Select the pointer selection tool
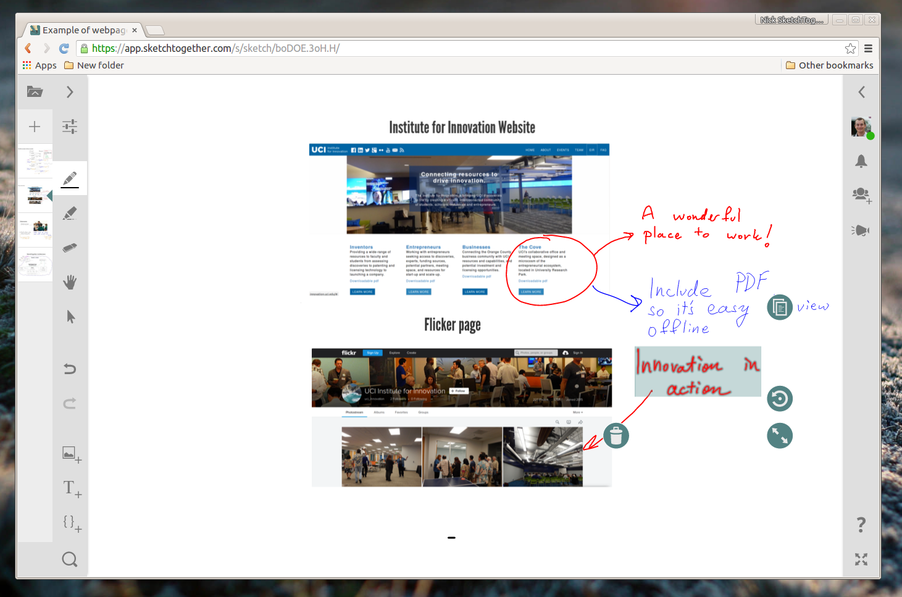902x597 pixels. click(70, 317)
